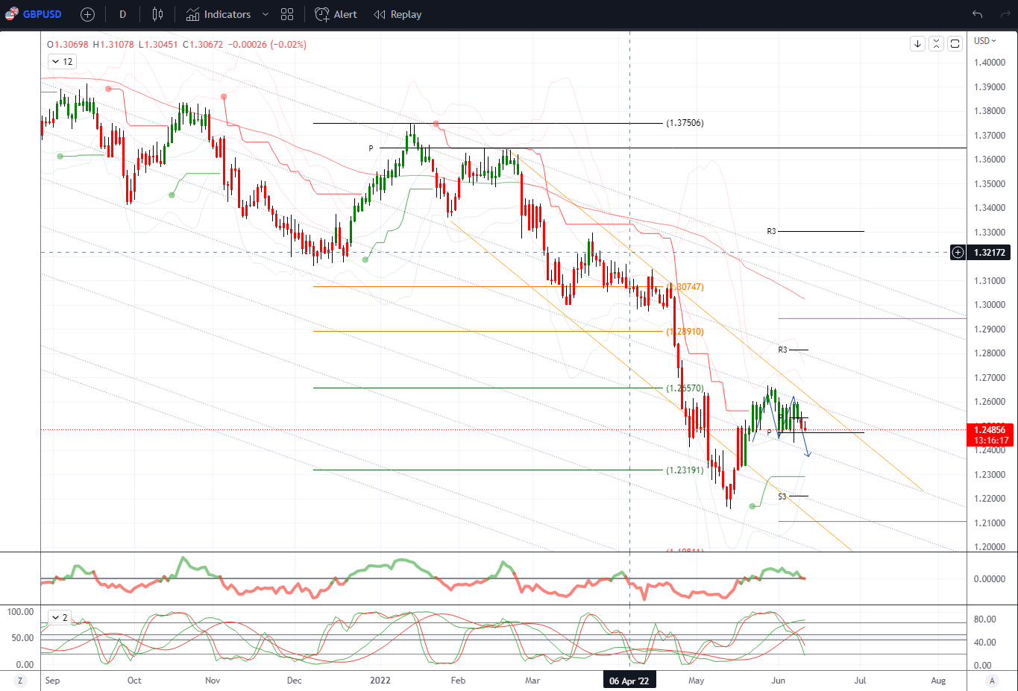
Task: Open the USD currency dropdown
Action: click(984, 41)
